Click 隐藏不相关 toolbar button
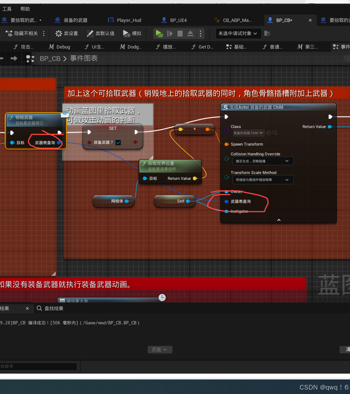The image size is (350, 394). tap(22, 34)
